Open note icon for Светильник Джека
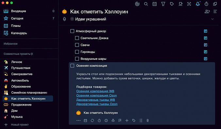This screenshot has height=129, width=221. [206, 38]
